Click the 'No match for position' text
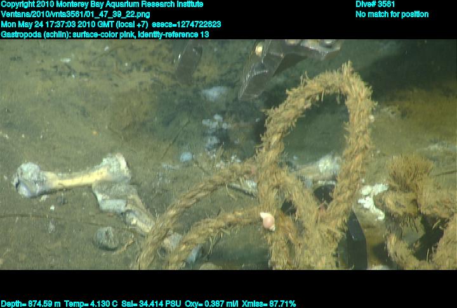 pos(392,15)
